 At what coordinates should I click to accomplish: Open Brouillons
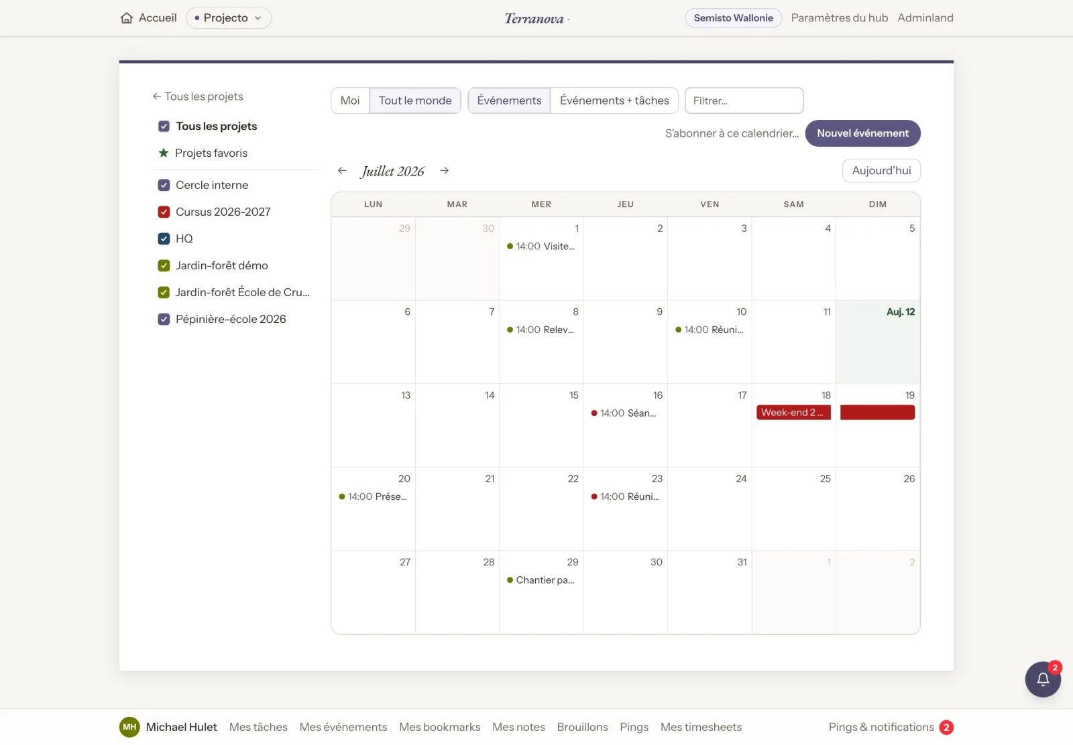click(582, 727)
